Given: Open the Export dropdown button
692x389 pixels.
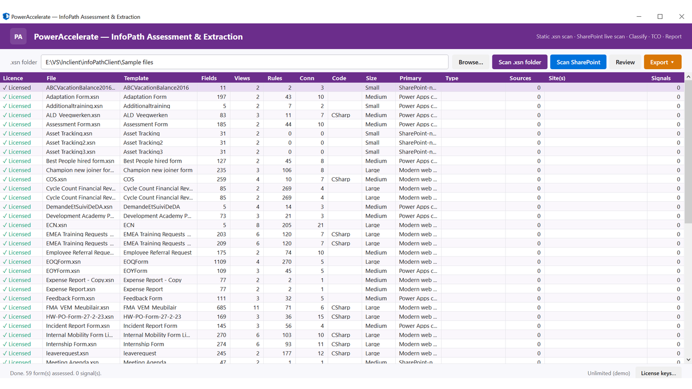Looking at the screenshot, I should tap(662, 62).
